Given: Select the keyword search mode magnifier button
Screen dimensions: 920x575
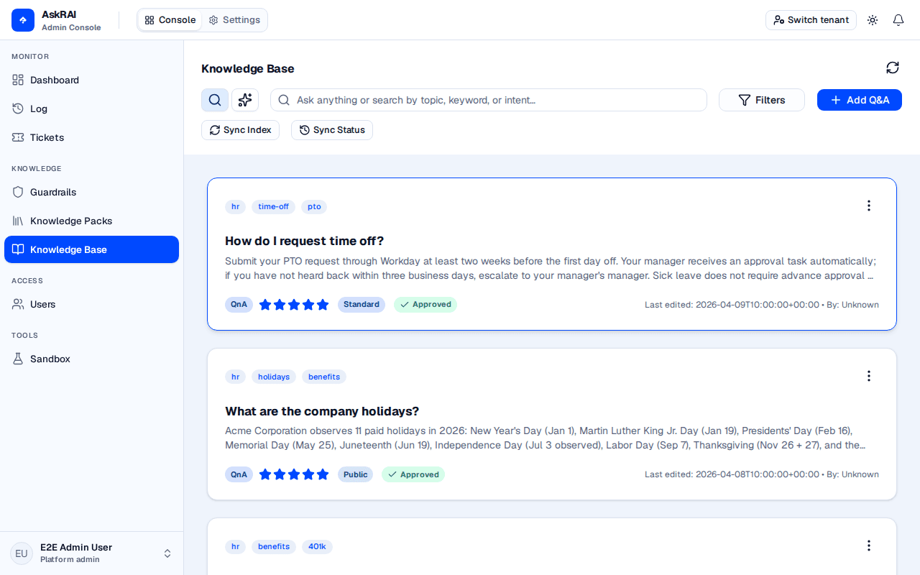Looking at the screenshot, I should (x=215, y=100).
